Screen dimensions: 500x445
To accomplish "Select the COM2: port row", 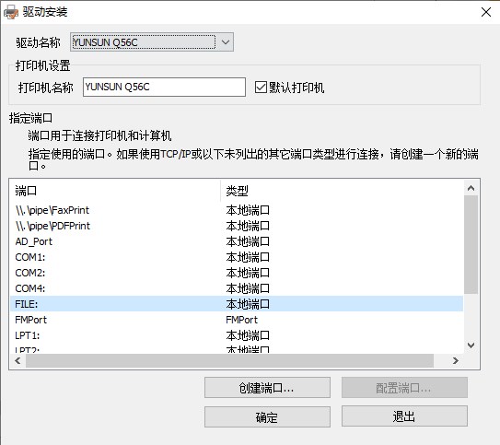I will click(237, 273).
